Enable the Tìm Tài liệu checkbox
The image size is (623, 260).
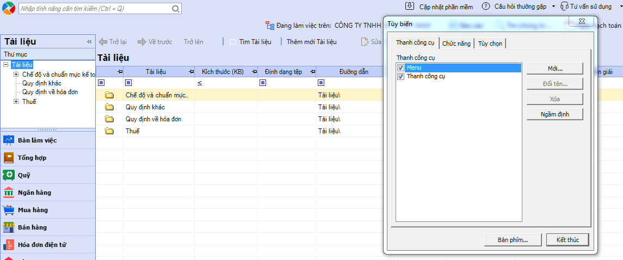click(x=233, y=42)
